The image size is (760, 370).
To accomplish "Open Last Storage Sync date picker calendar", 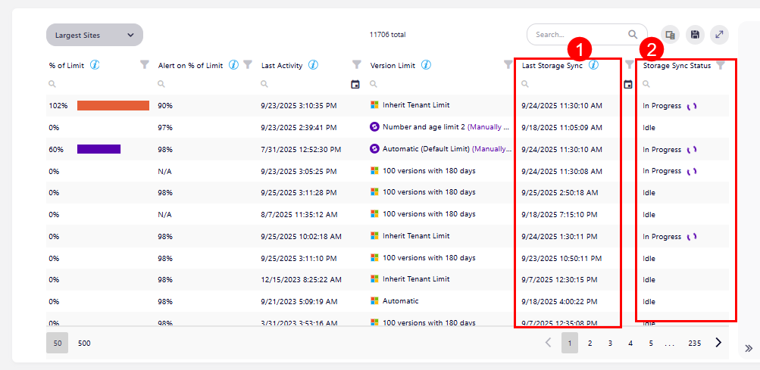I will 628,84.
